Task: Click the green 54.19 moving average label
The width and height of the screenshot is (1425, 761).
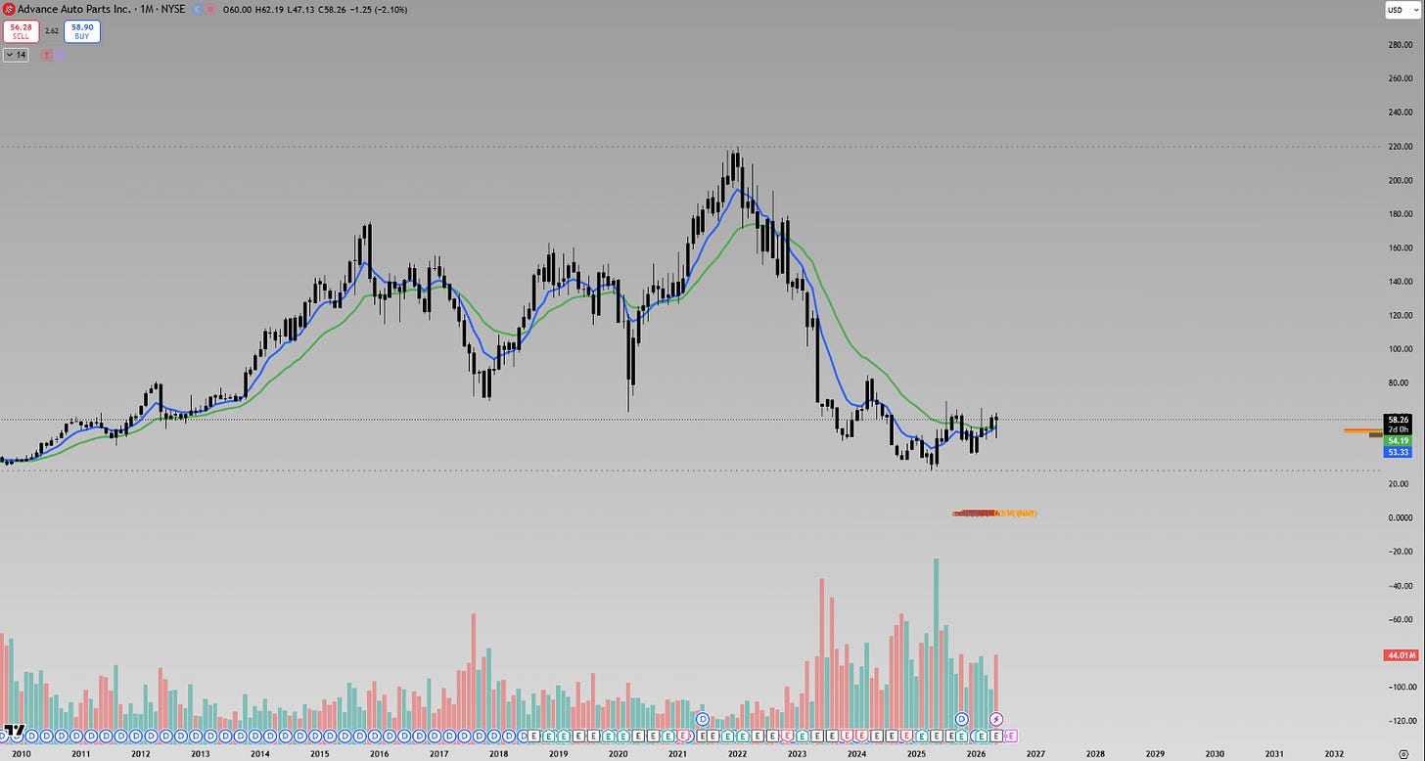Action: click(1398, 441)
